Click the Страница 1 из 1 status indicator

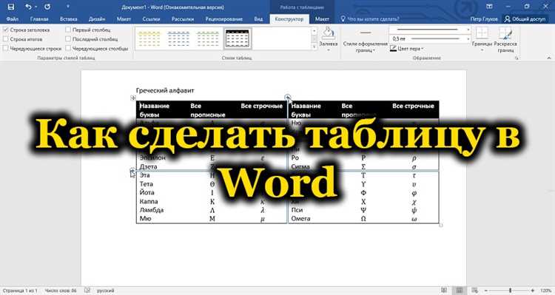pos(19,291)
